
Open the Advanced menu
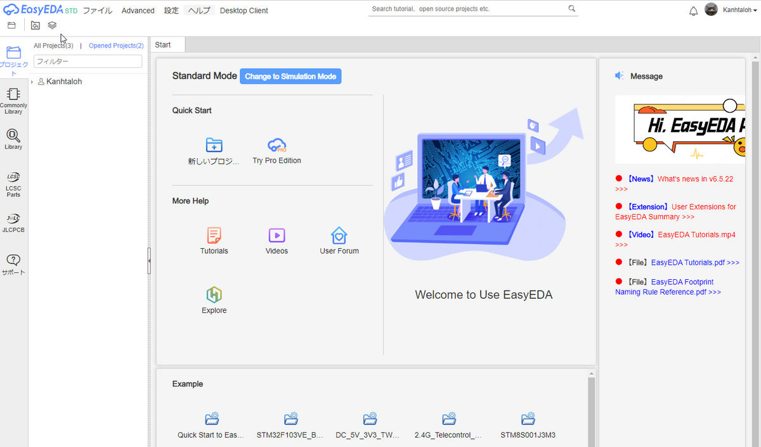pos(138,10)
